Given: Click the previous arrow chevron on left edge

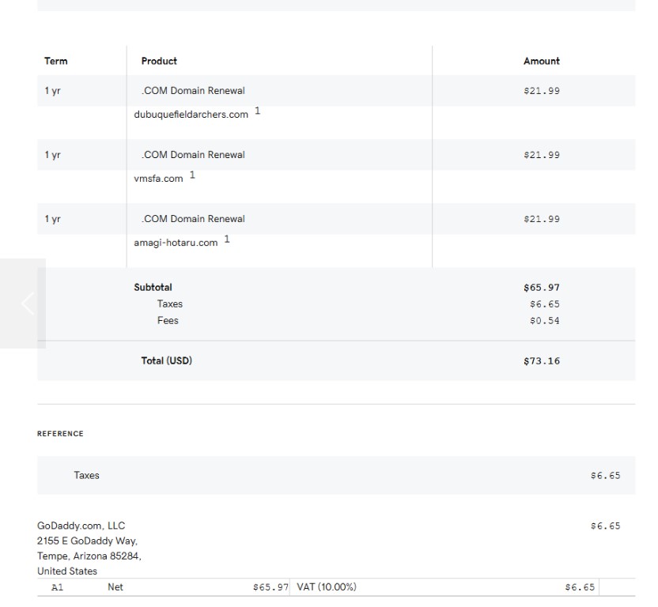Looking at the screenshot, I should (28, 303).
